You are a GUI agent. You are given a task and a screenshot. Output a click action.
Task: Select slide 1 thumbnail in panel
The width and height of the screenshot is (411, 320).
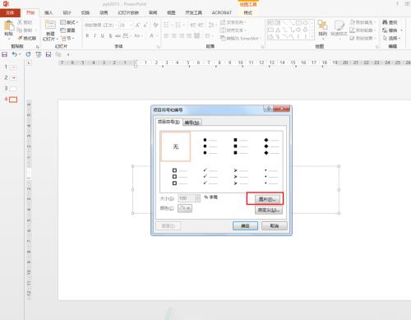[x=13, y=67]
